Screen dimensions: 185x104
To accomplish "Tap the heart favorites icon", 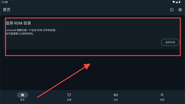I will (x=69, y=95).
